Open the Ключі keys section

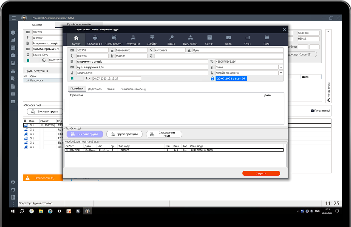click(171, 40)
